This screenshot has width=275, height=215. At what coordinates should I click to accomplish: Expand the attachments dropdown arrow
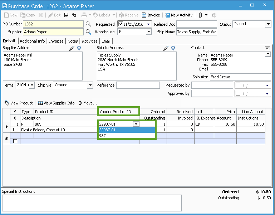(x=206, y=15)
